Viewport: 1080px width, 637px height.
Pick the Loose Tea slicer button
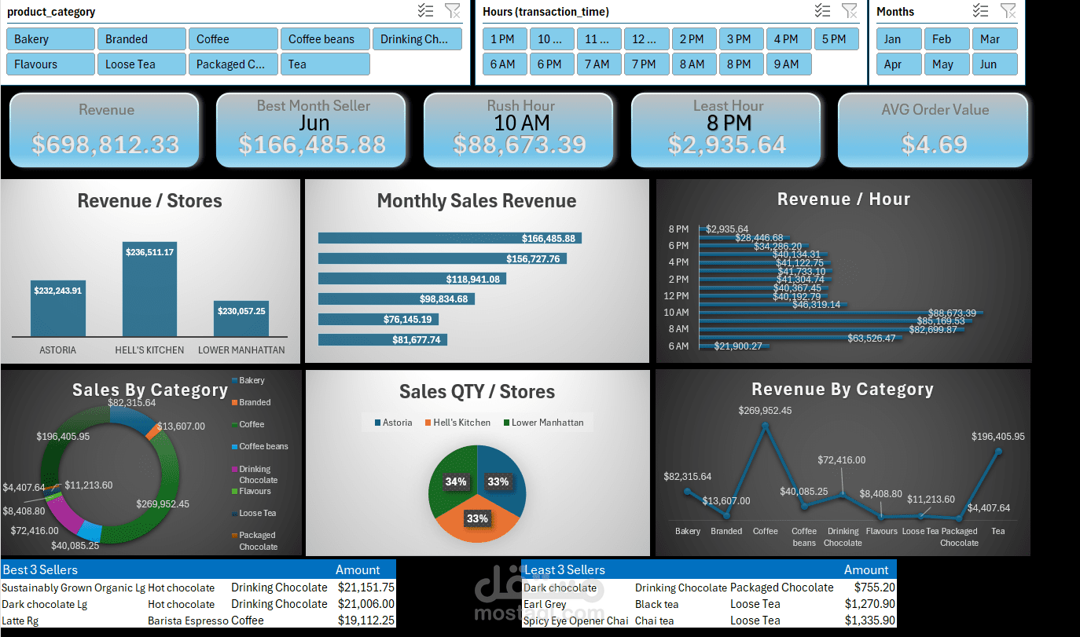(141, 64)
